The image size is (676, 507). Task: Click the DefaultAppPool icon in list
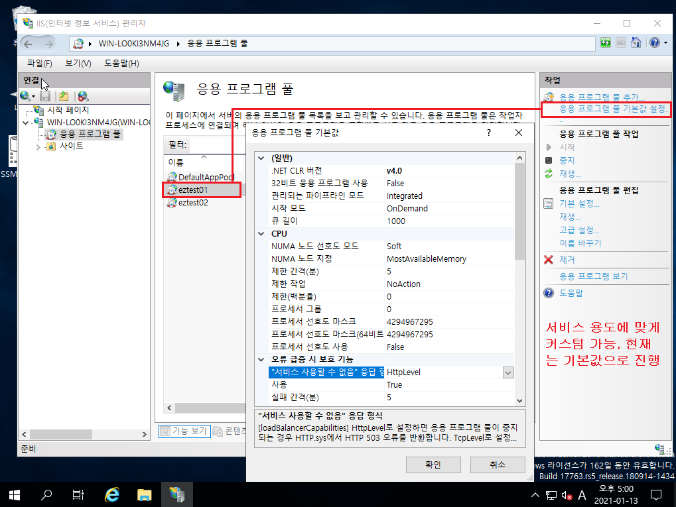[172, 177]
